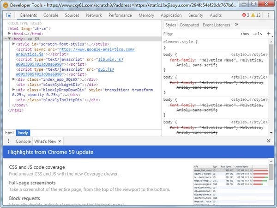
Task: Toggle the .cls element classes panel
Action: point(257,34)
